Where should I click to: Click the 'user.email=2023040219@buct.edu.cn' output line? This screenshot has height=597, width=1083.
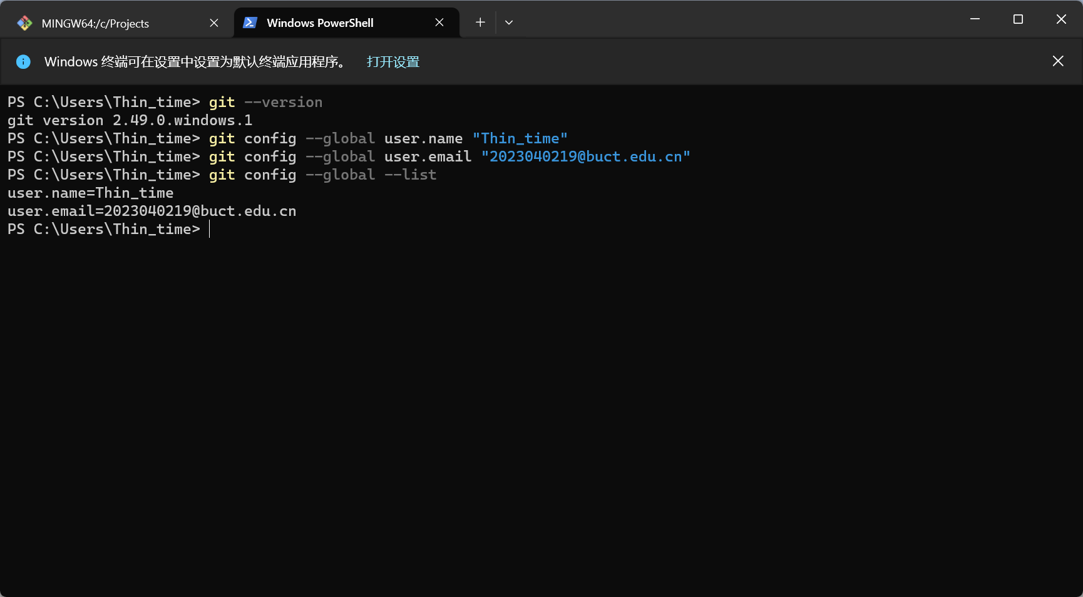pos(151,212)
